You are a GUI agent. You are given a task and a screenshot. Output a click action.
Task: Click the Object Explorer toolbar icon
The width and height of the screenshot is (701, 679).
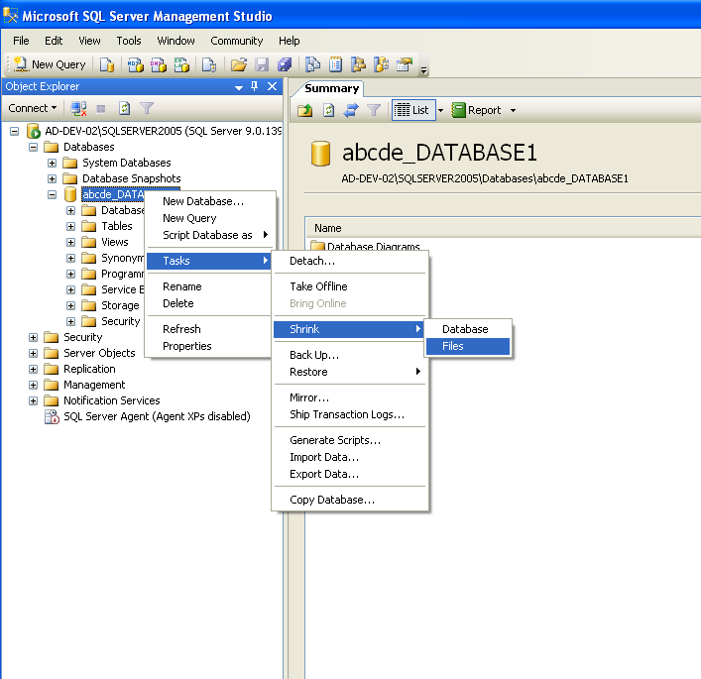coord(358,64)
